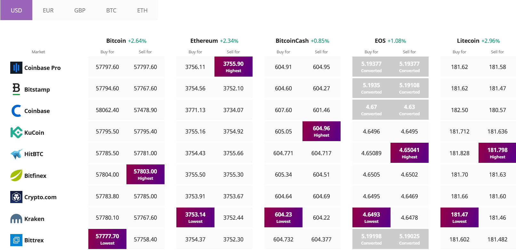The width and height of the screenshot is (516, 250).
Task: Click Kraken BitcoinCash lowest buy 604.23
Action: coord(283,217)
